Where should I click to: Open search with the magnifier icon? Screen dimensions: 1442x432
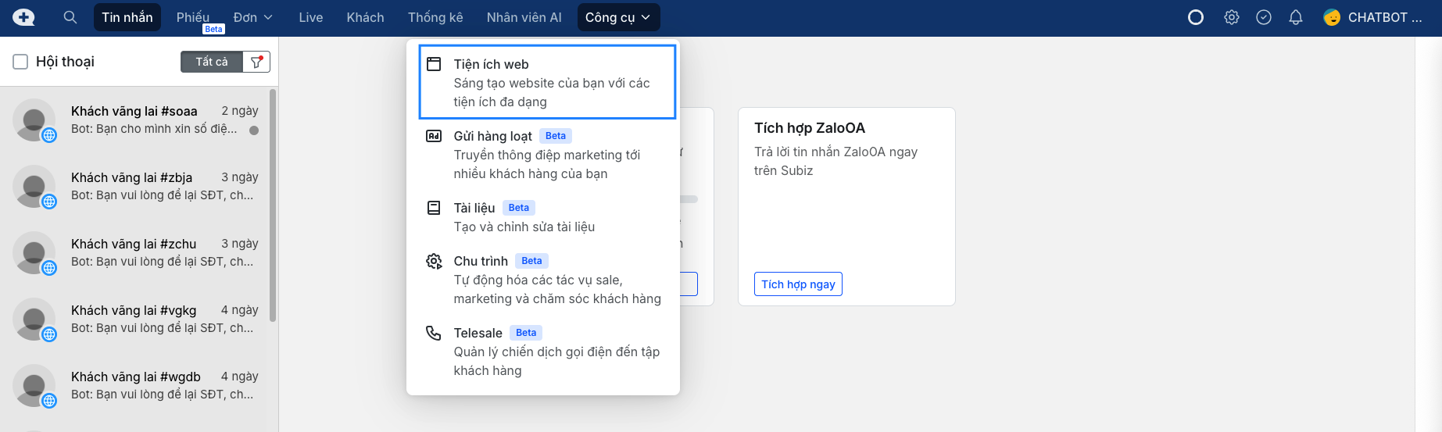click(70, 17)
